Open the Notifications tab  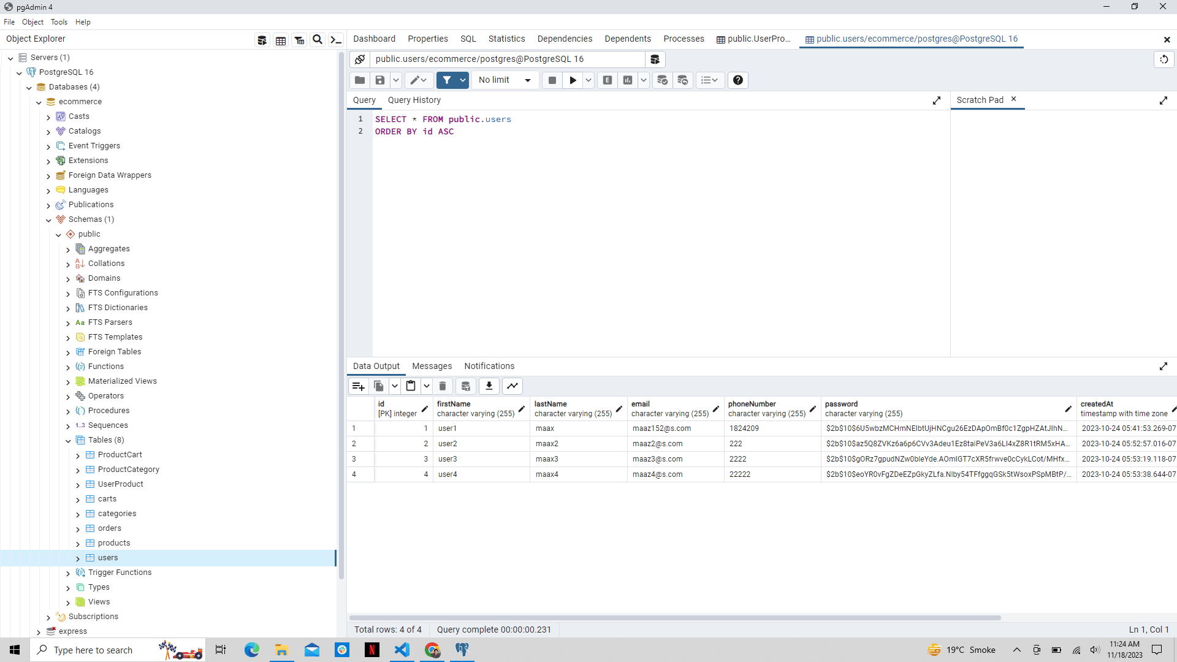[489, 367]
